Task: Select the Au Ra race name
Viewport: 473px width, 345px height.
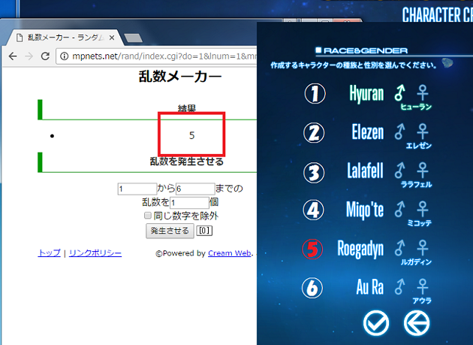Action: 370,286
